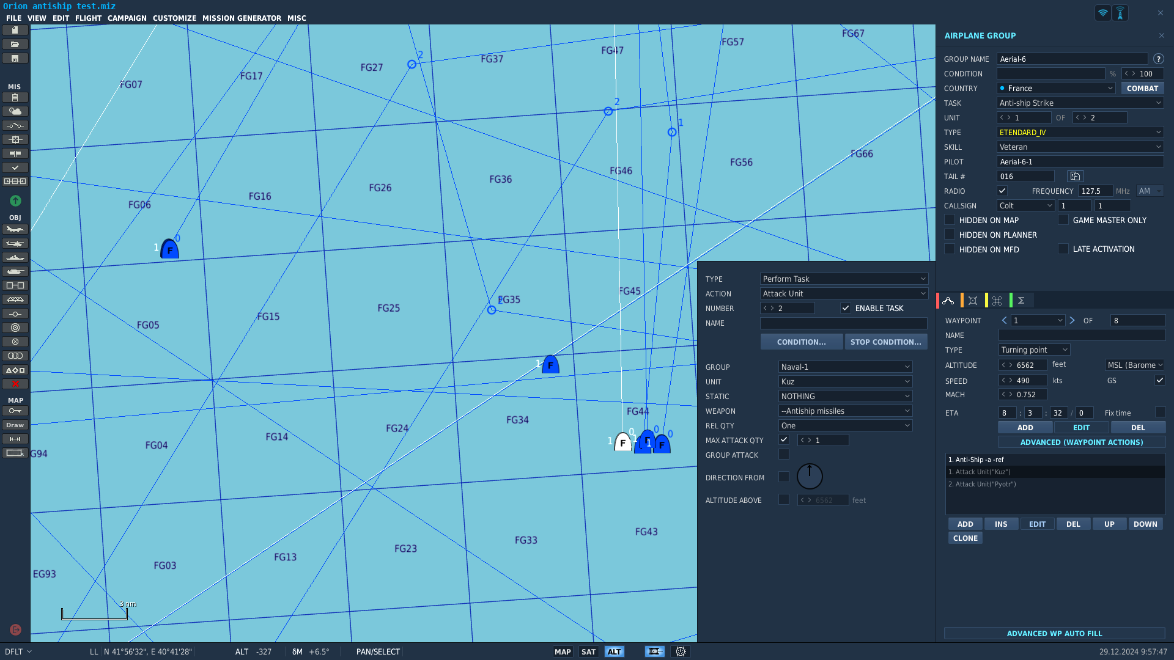
Task: Open the CUSTOMIZE menu
Action: tap(174, 18)
